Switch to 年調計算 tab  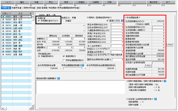point(6,8)
